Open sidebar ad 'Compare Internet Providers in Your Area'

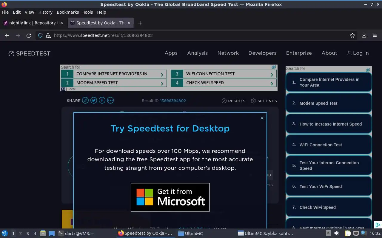tap(329, 82)
